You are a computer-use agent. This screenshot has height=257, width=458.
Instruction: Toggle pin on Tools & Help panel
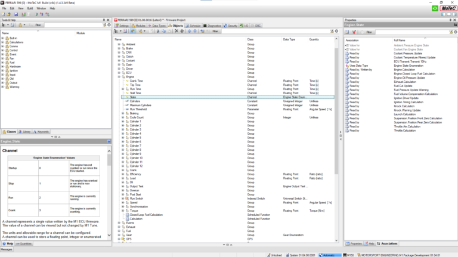(104, 20)
